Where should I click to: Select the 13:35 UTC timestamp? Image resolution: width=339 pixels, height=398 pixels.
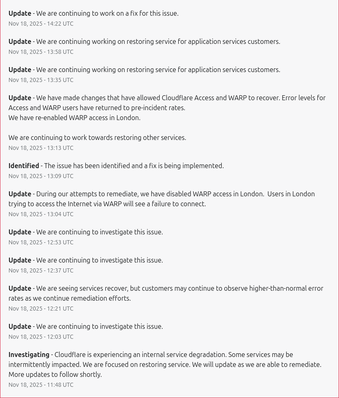click(x=41, y=80)
